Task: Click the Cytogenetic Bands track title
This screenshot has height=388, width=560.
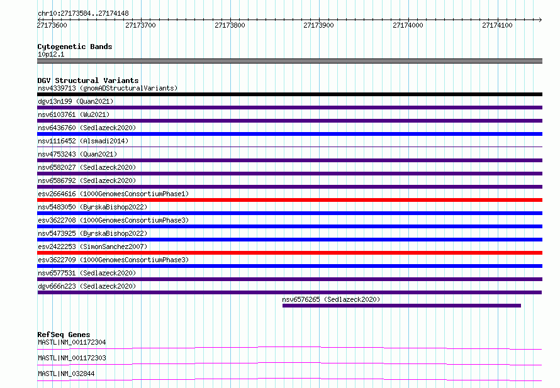Action: coord(75,47)
